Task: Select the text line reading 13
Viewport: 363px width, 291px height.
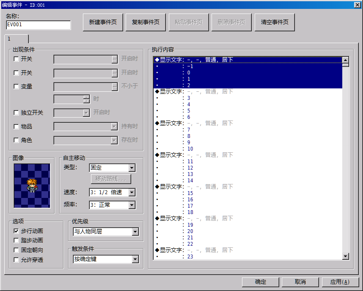Action: point(247,174)
